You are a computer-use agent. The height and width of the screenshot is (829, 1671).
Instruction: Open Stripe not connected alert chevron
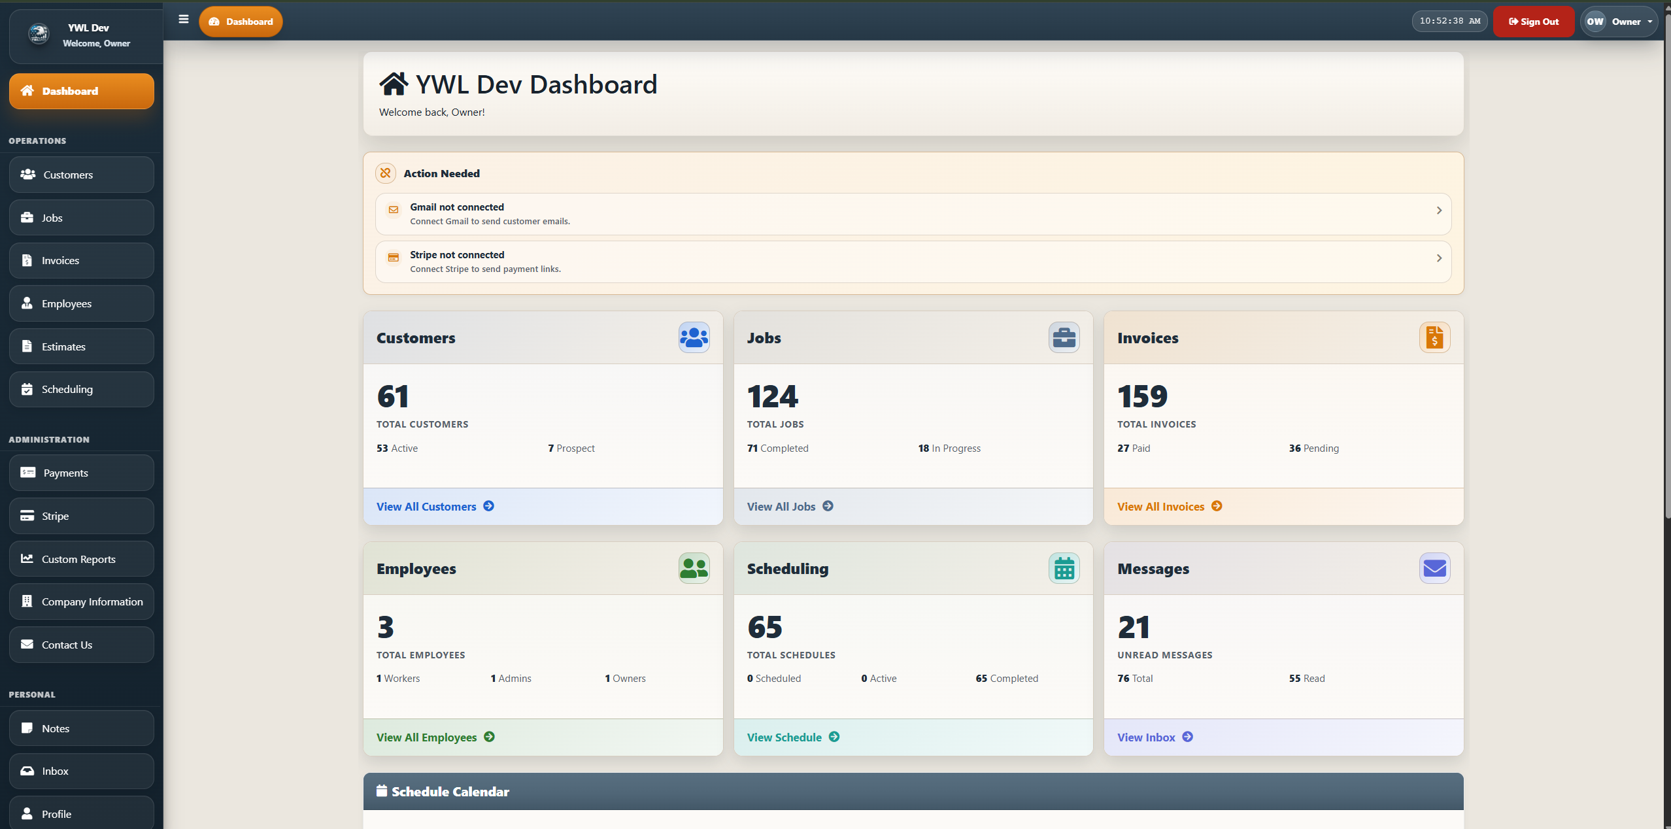click(x=1439, y=258)
